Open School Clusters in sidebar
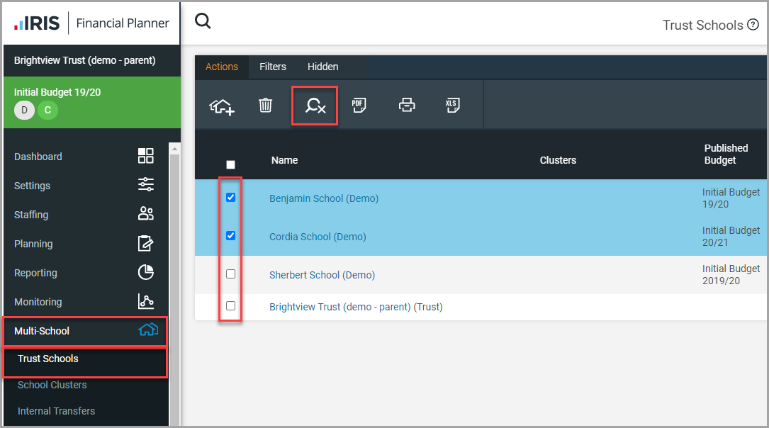Image resolution: width=769 pixels, height=428 pixels. pos(52,385)
